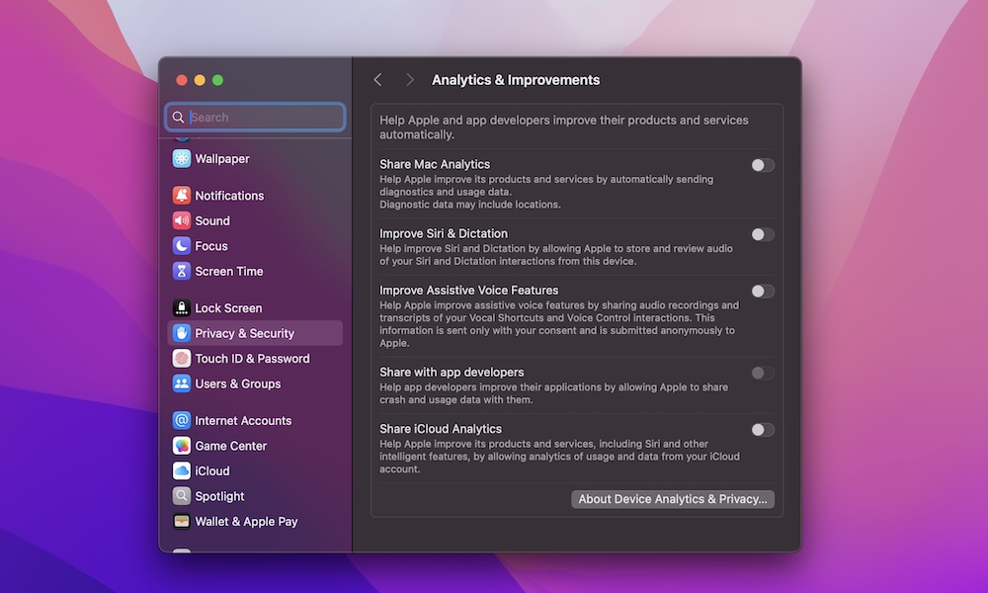Open Sound settings
This screenshot has height=593, width=988.
point(212,220)
